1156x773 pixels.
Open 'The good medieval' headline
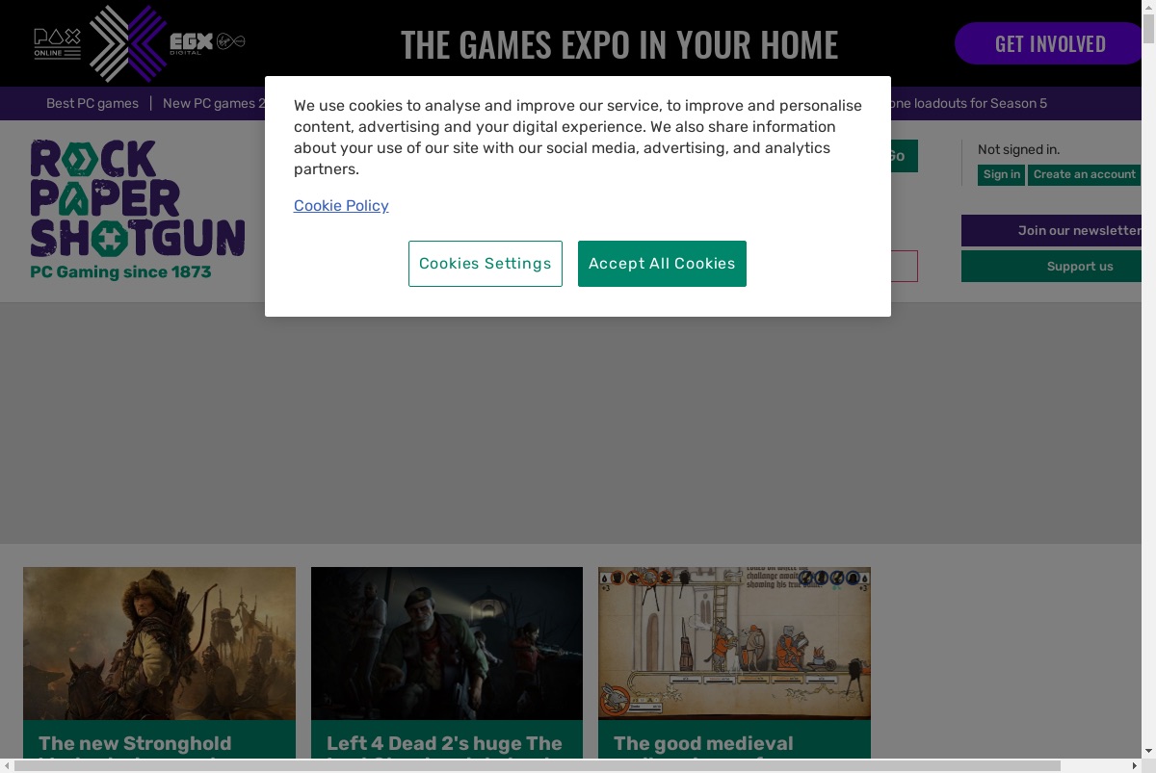(x=703, y=743)
